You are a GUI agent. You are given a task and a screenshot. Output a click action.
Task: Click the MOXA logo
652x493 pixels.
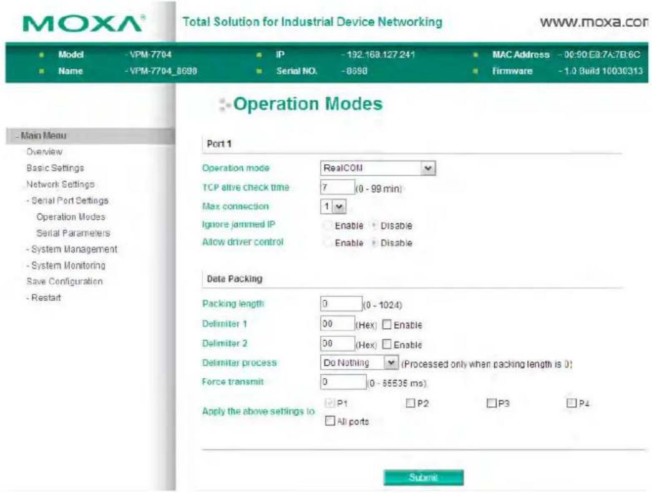84,23
